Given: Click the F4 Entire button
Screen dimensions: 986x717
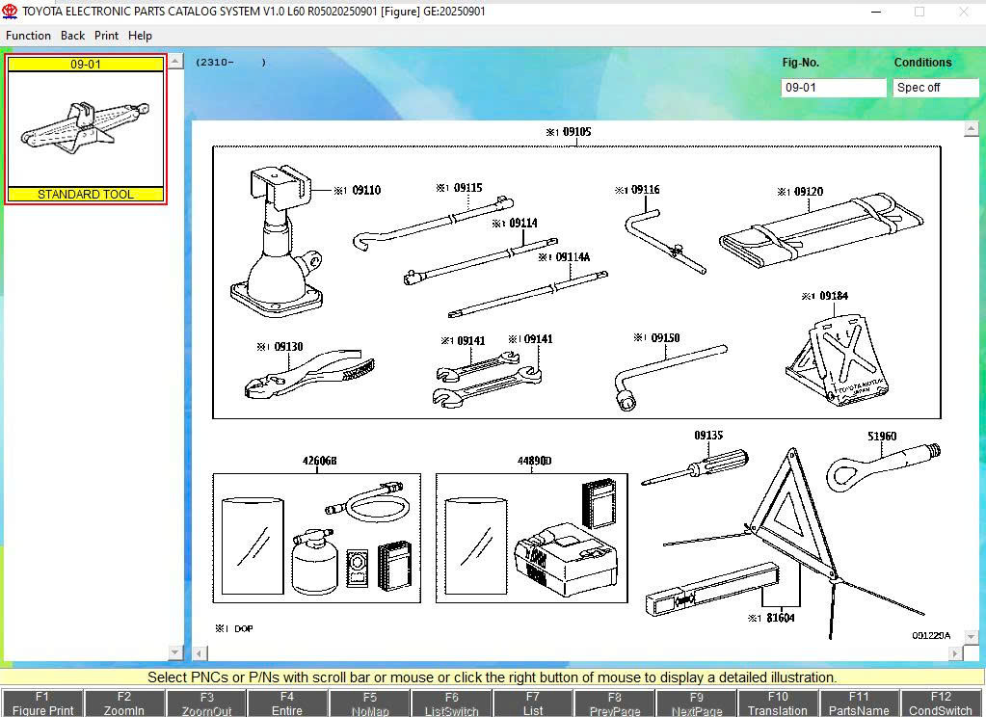Looking at the screenshot, I should pos(287,703).
